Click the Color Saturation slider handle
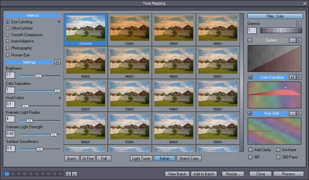The height and width of the screenshot is (180, 309). [57, 91]
